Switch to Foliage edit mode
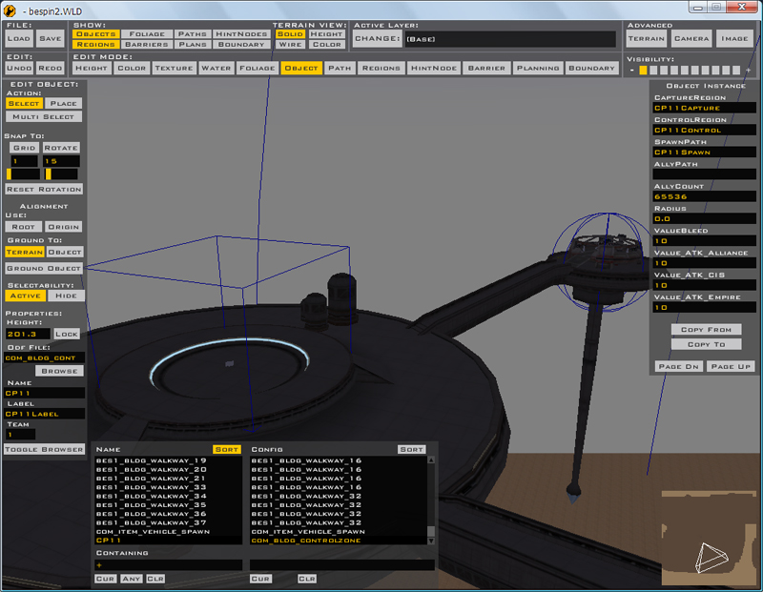The image size is (763, 592). [257, 68]
